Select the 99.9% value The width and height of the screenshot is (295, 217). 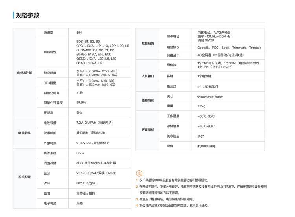[81, 103]
